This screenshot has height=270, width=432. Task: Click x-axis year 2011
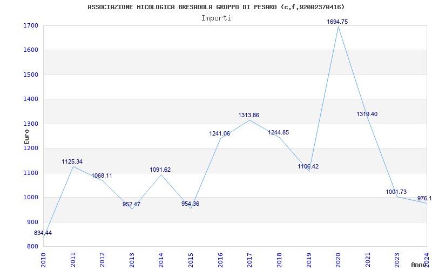pyautogui.click(x=73, y=260)
